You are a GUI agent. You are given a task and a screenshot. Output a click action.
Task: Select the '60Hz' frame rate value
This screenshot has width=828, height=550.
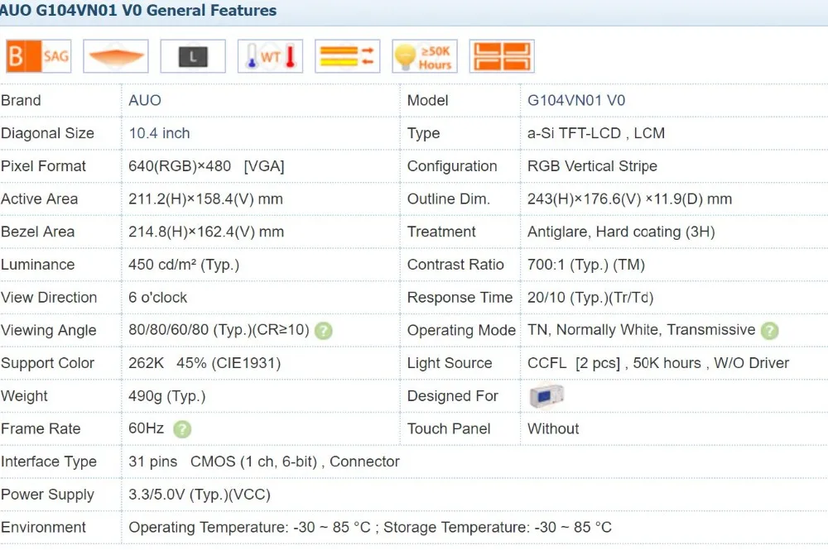[147, 428]
